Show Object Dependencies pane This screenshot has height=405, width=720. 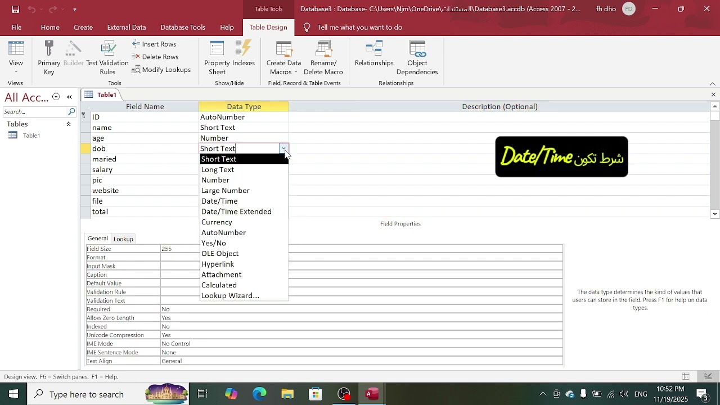(x=417, y=58)
